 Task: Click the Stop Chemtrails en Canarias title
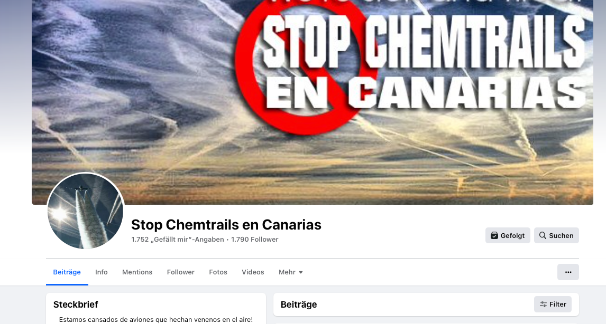[226, 224]
